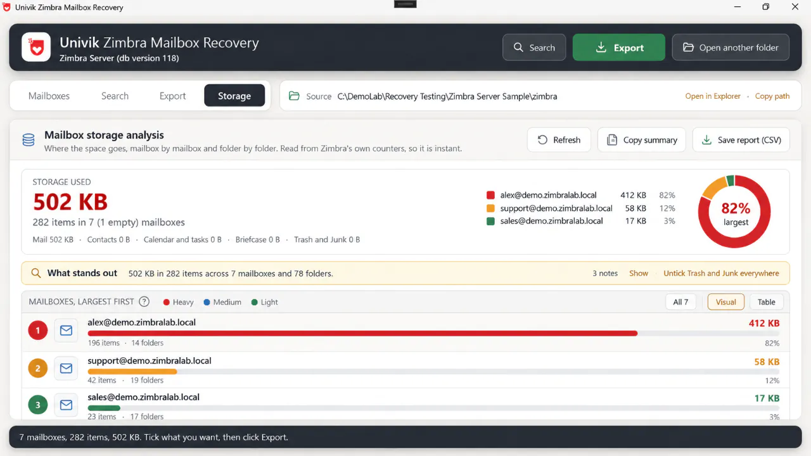Open the Mailboxes tab
The width and height of the screenshot is (811, 456).
tap(49, 96)
